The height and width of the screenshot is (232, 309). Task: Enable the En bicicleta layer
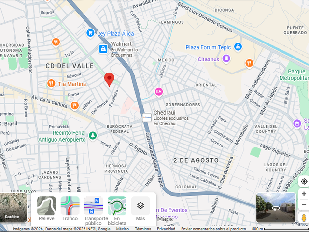pyautogui.click(x=117, y=211)
